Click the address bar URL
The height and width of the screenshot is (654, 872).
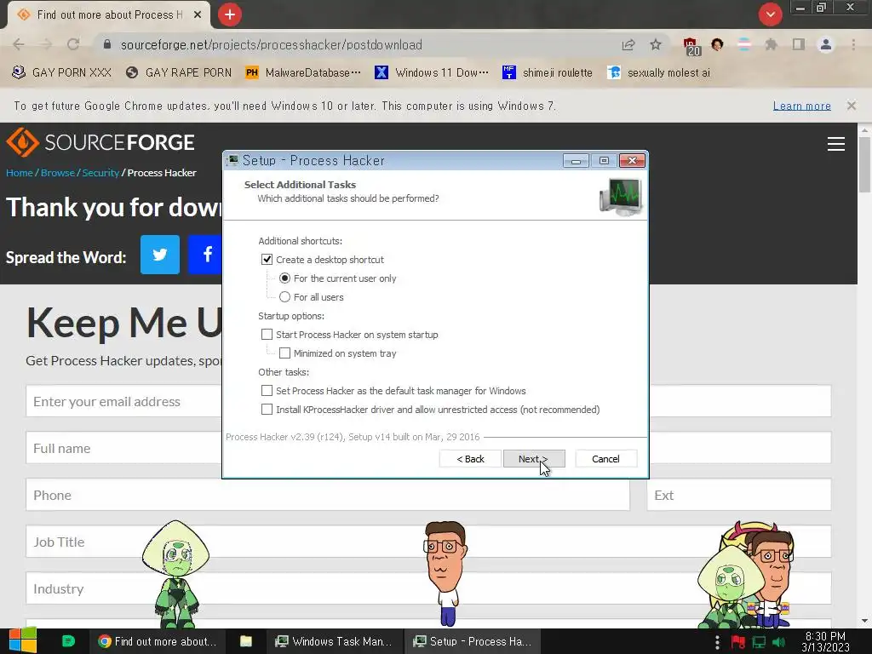(272, 44)
